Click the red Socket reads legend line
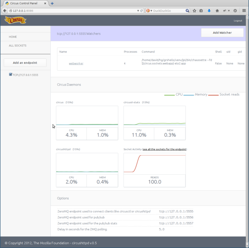Image resolution: width=249 pixels, height=248 pixels. pos(213,95)
